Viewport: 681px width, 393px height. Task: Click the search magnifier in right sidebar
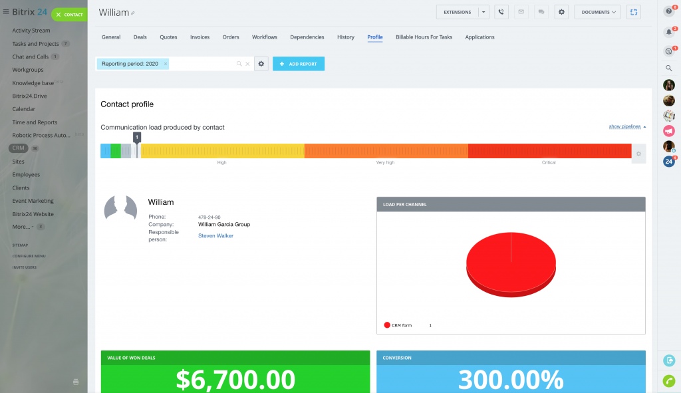point(669,68)
